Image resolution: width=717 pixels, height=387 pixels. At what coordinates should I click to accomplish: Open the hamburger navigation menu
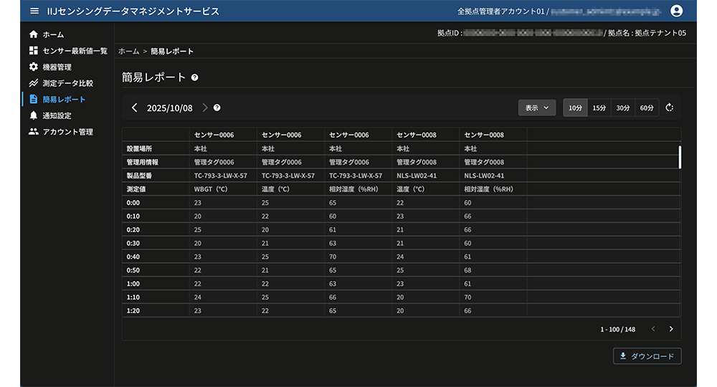[x=34, y=11]
